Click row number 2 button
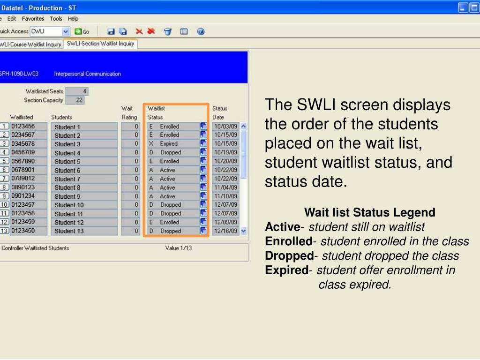This screenshot has height=360, width=480. [4, 135]
